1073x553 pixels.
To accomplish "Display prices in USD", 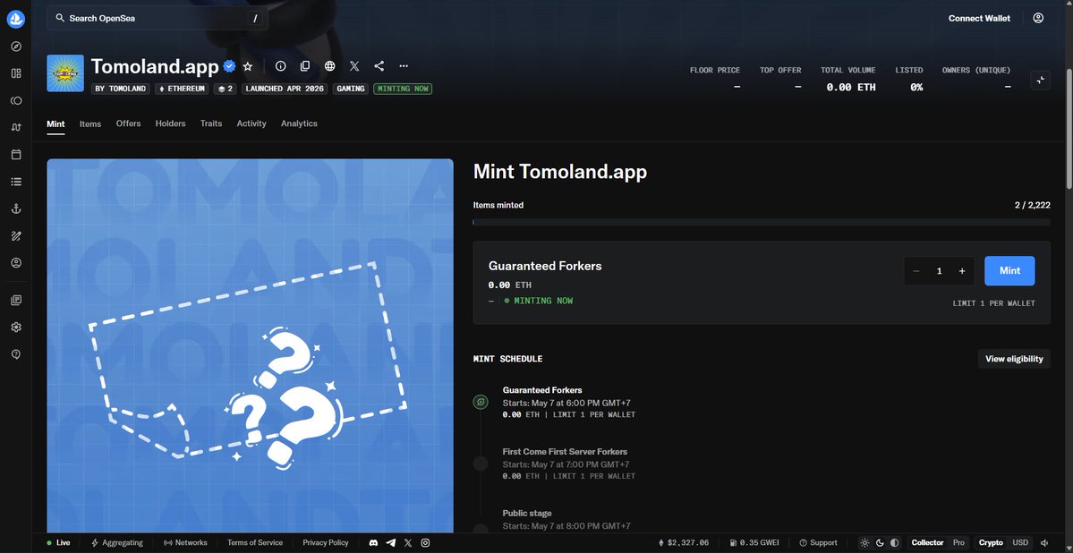I will [1020, 543].
